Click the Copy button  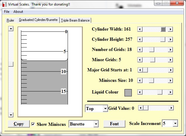coord(19,124)
